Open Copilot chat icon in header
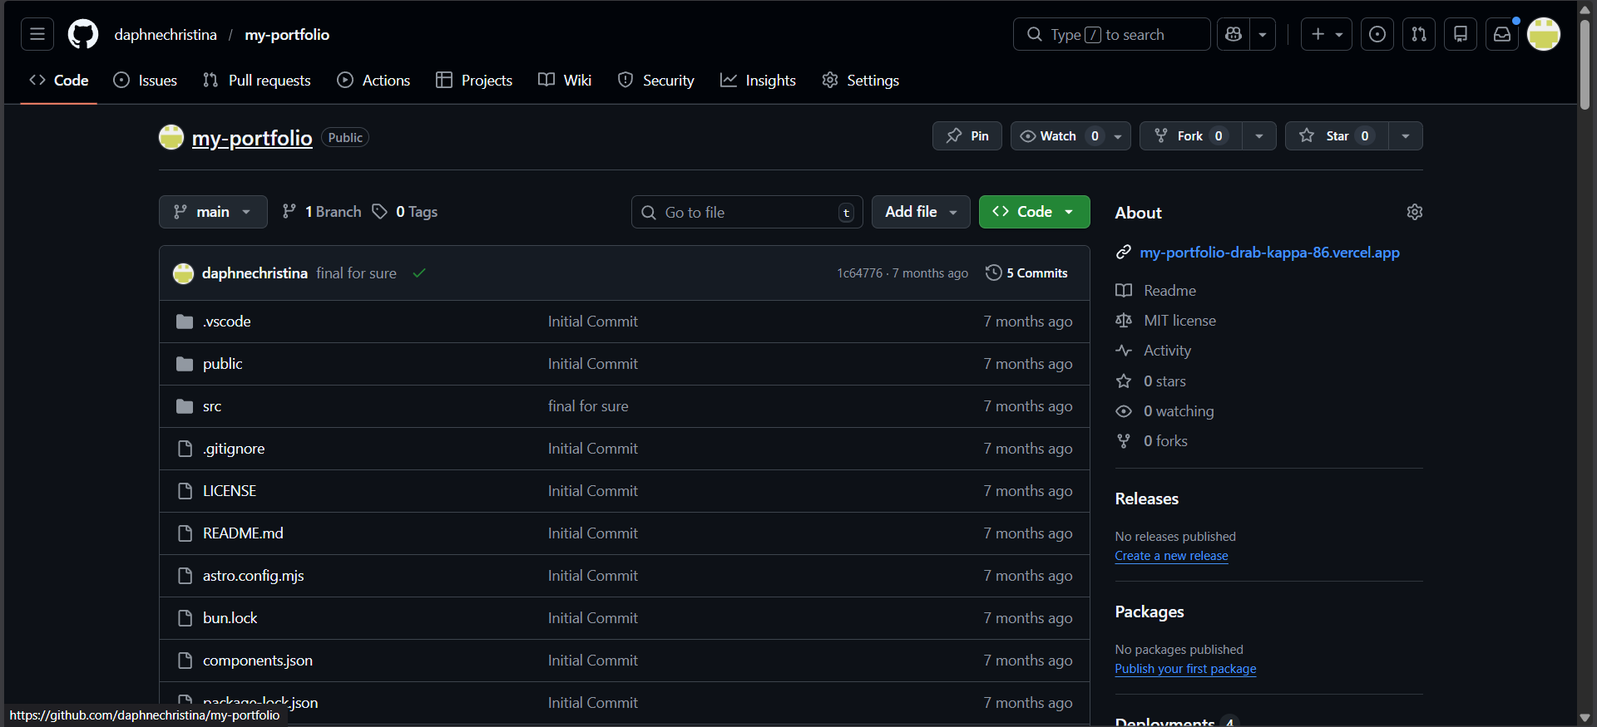This screenshot has height=727, width=1597. 1234,35
